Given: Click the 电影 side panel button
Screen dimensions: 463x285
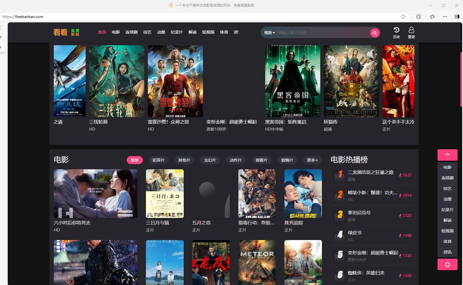Looking at the screenshot, I should 447,167.
